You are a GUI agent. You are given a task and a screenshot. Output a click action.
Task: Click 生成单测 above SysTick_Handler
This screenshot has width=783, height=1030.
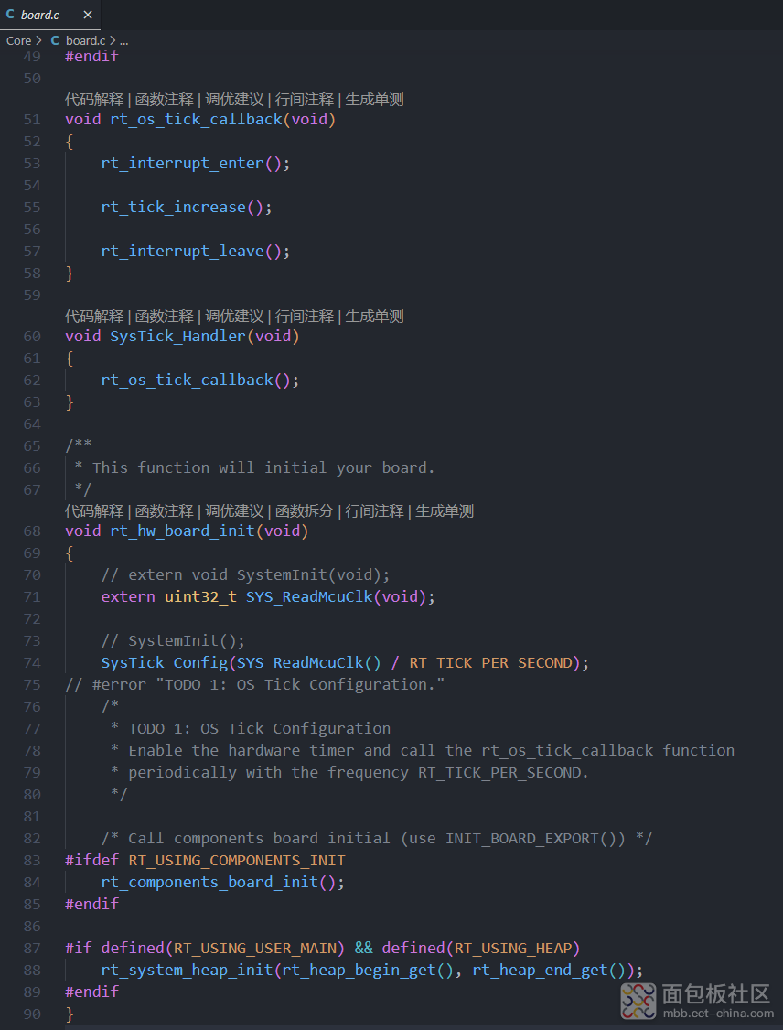[374, 316]
